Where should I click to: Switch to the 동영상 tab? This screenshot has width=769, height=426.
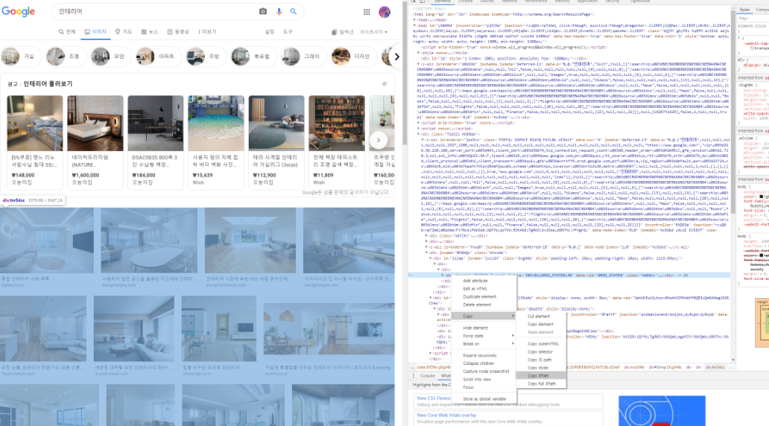point(178,32)
